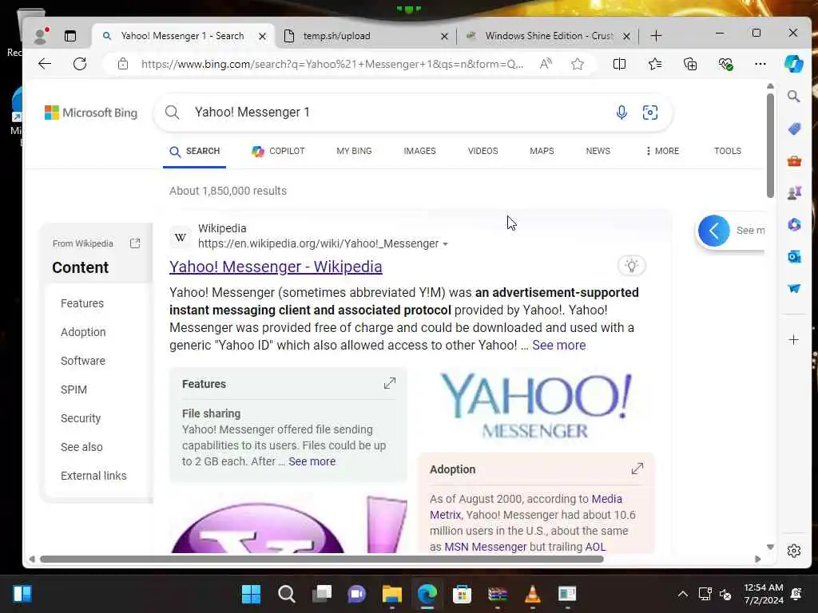The image size is (818, 613).
Task: Open Media Metrix link
Action: [526, 507]
